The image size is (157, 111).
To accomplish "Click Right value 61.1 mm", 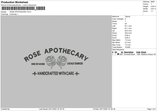I will point(128,28).
